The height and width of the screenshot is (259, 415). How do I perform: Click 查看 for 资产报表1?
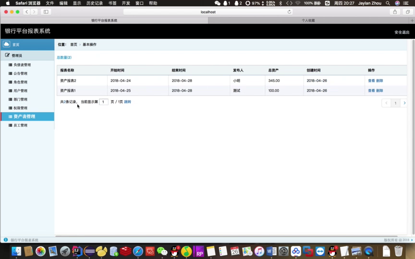coord(371,90)
